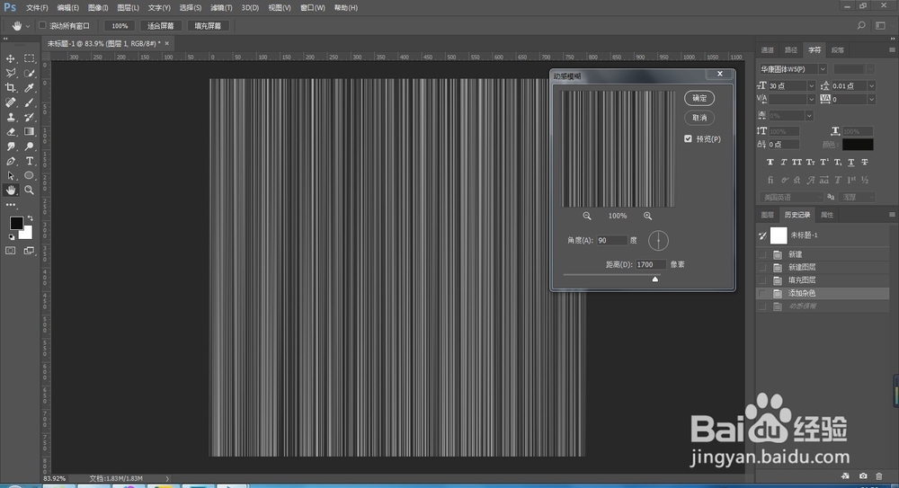This screenshot has height=488, width=899.
Task: Toggle Faux Bold style
Action: 770,163
